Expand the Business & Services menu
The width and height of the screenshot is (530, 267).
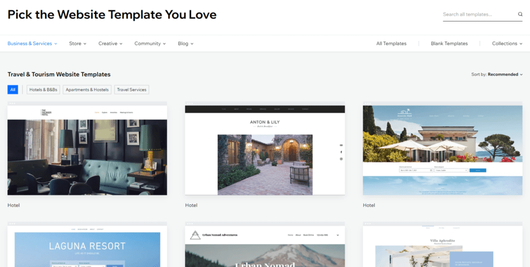(x=32, y=43)
